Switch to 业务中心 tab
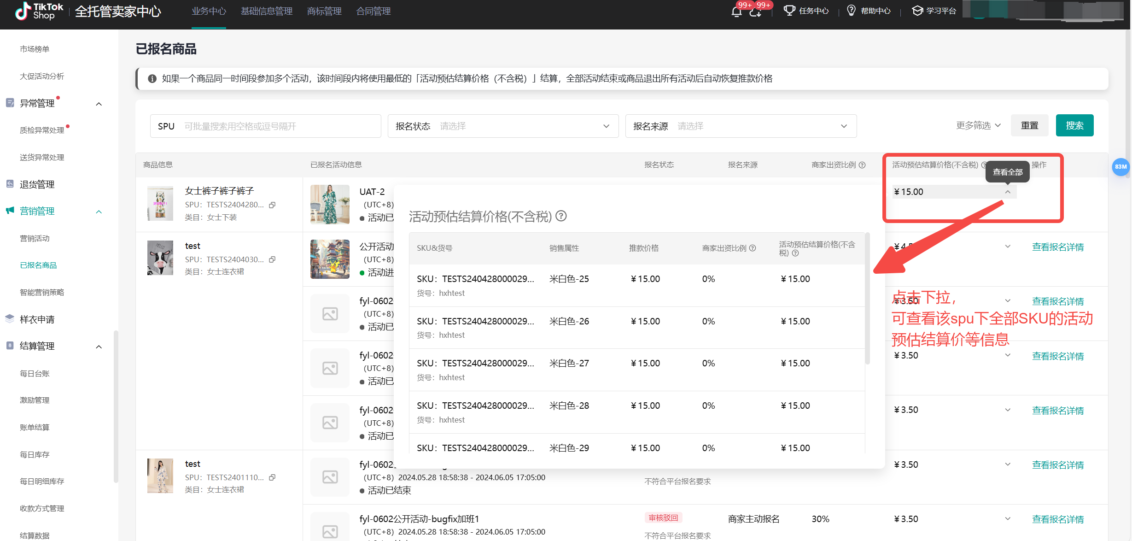 pyautogui.click(x=209, y=11)
